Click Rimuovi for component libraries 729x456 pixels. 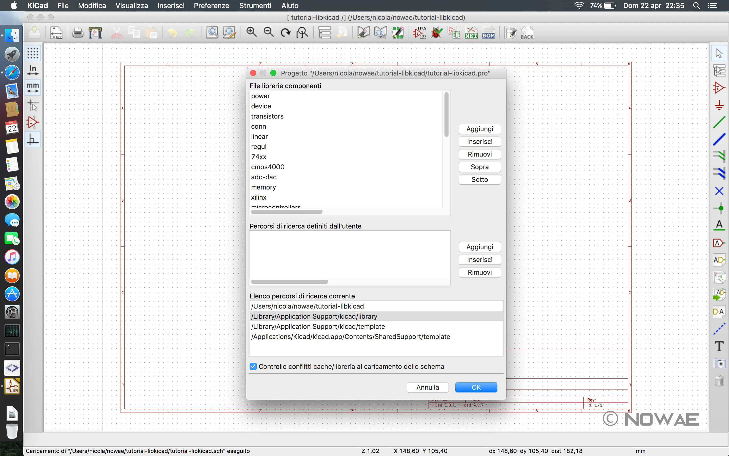click(x=480, y=154)
